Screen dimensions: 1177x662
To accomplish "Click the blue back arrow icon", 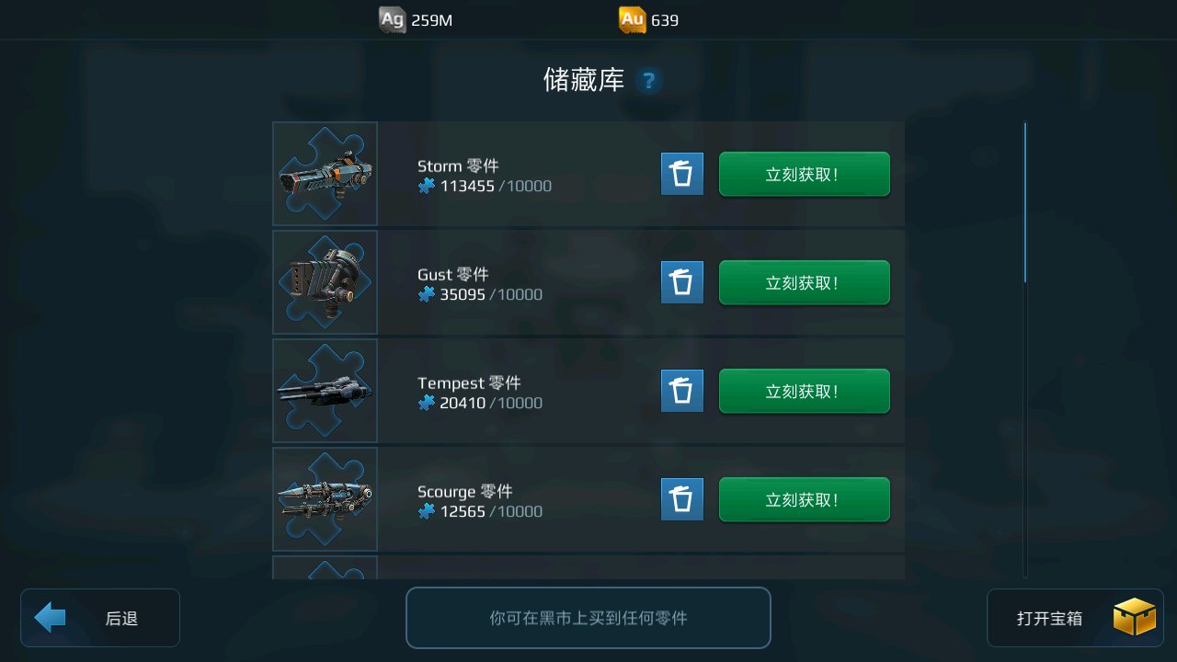I will pyautogui.click(x=50, y=618).
